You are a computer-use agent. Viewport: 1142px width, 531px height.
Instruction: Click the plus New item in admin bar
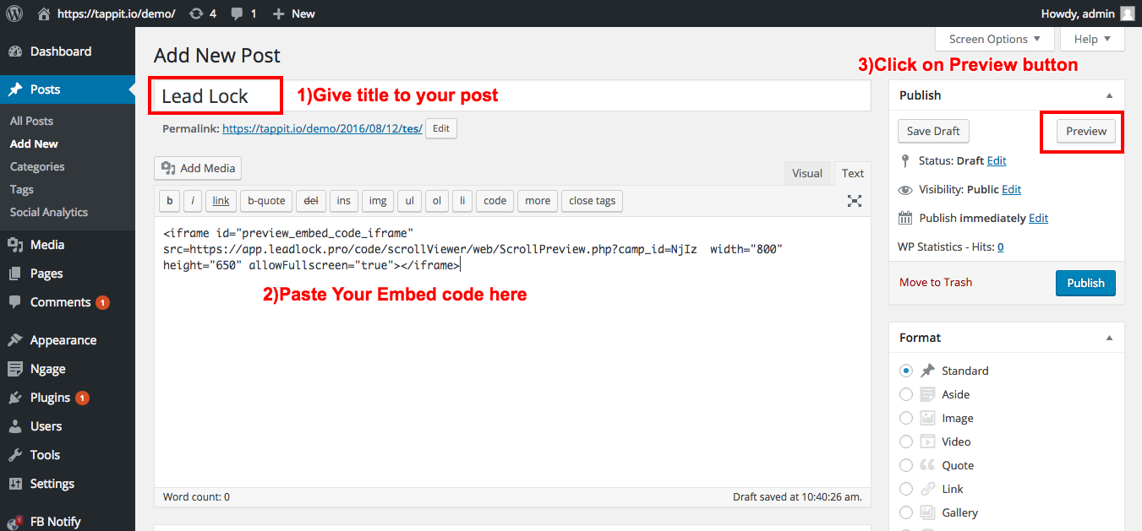pyautogui.click(x=293, y=14)
